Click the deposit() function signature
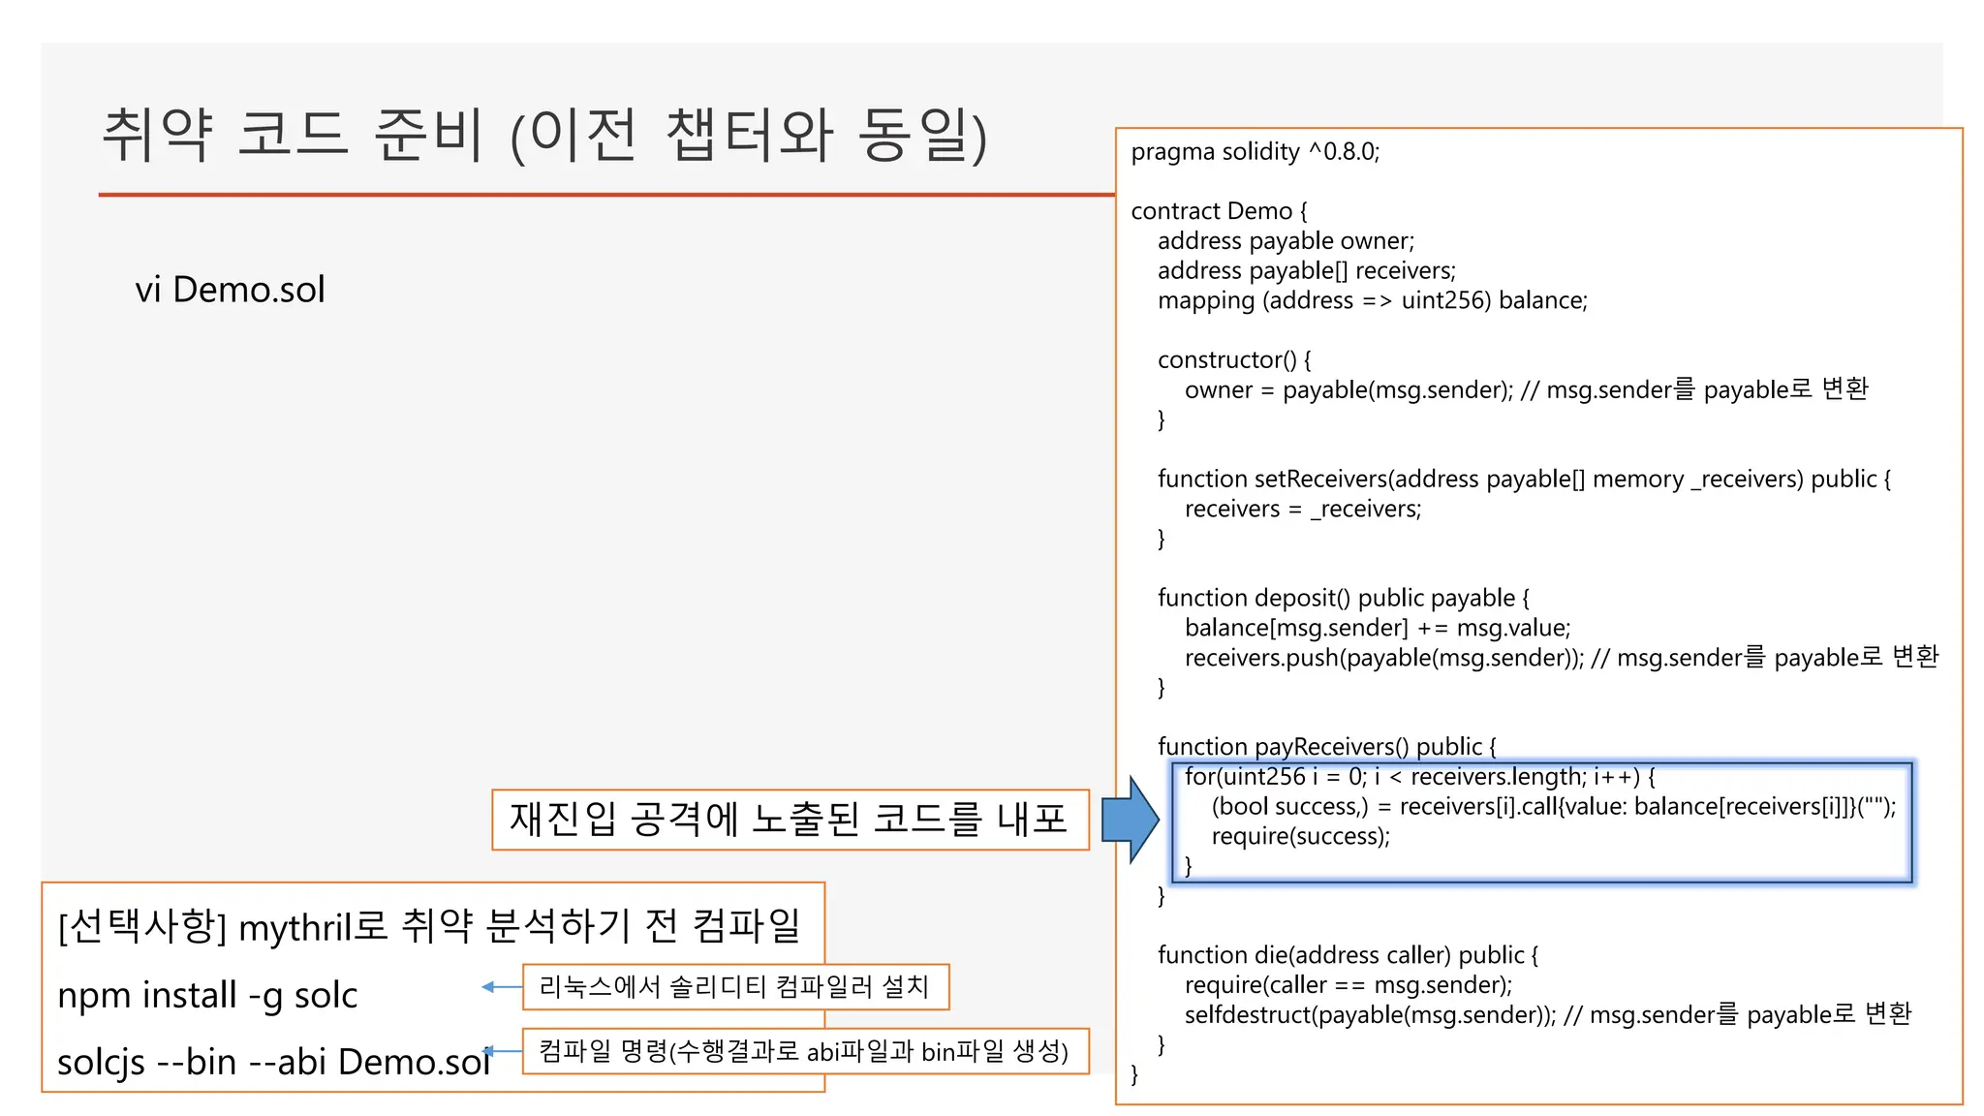The height and width of the screenshot is (1116, 1984). 1343,598
